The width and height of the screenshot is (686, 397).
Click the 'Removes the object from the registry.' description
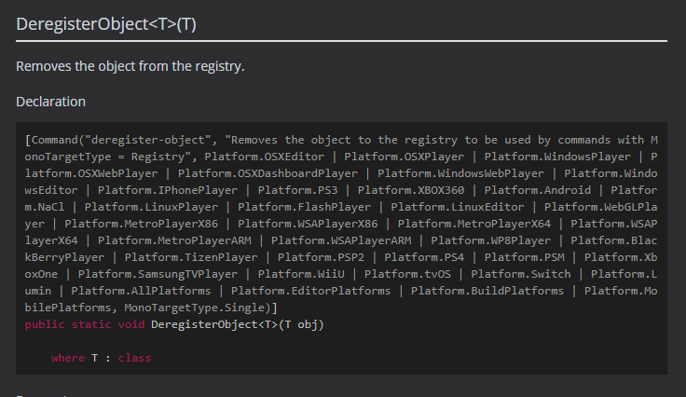pos(130,66)
